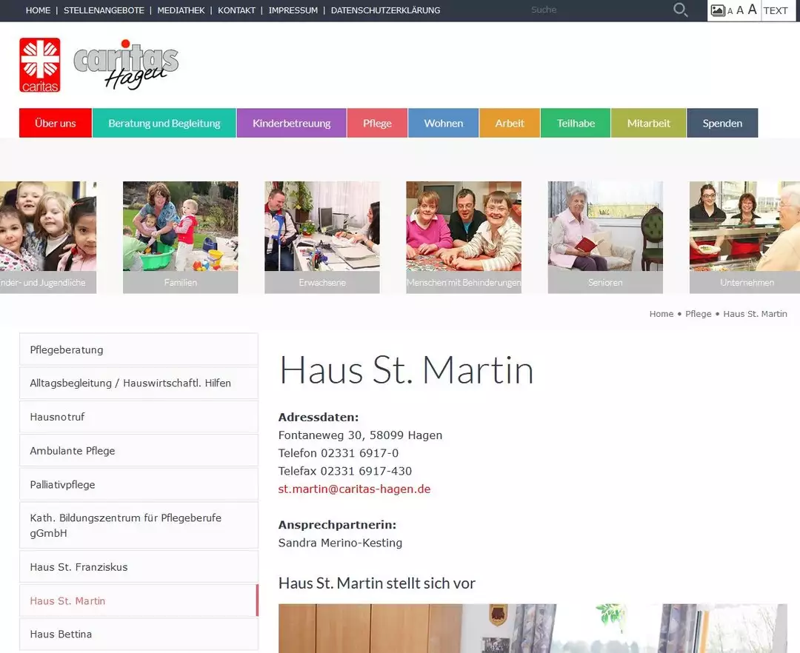Image resolution: width=800 pixels, height=653 pixels.
Task: Click into the Suche search field
Action: pos(593,10)
